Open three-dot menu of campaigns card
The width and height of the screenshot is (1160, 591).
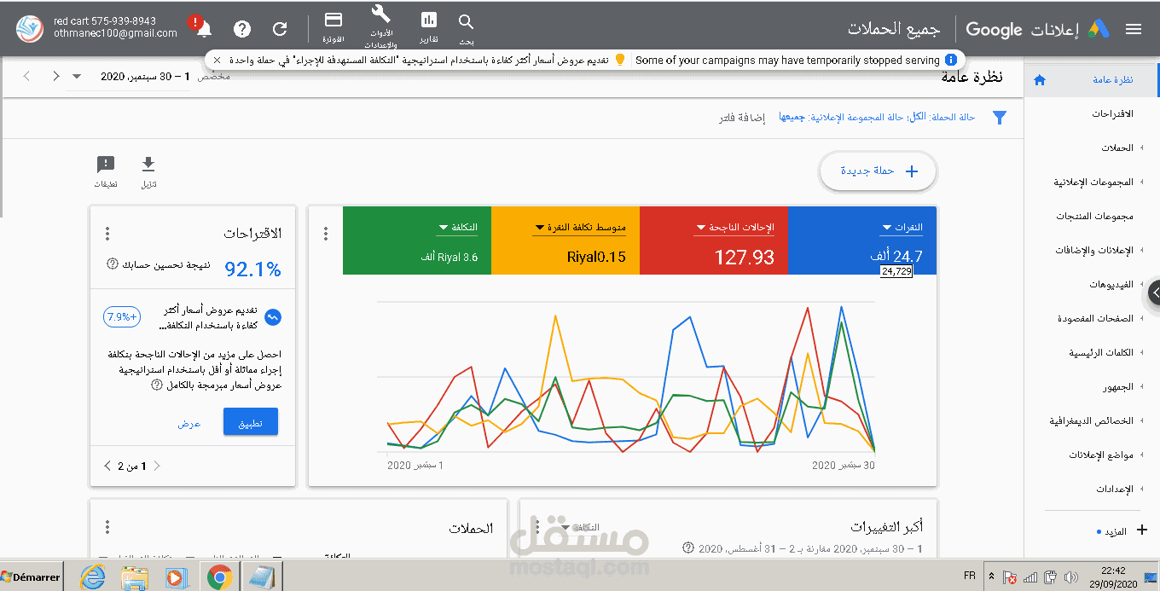click(107, 527)
